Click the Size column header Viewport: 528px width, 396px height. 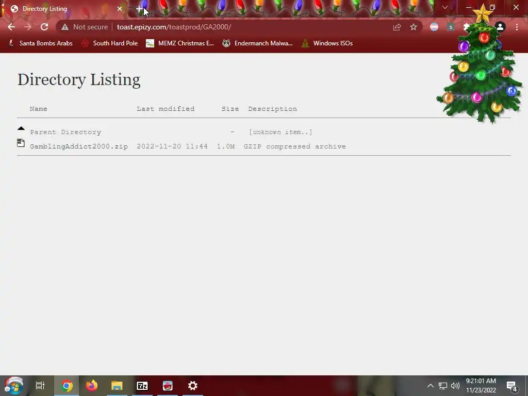(x=230, y=109)
